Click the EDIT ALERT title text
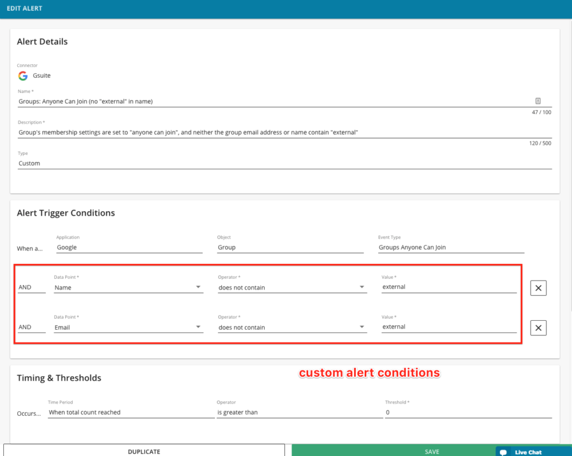 coord(25,8)
